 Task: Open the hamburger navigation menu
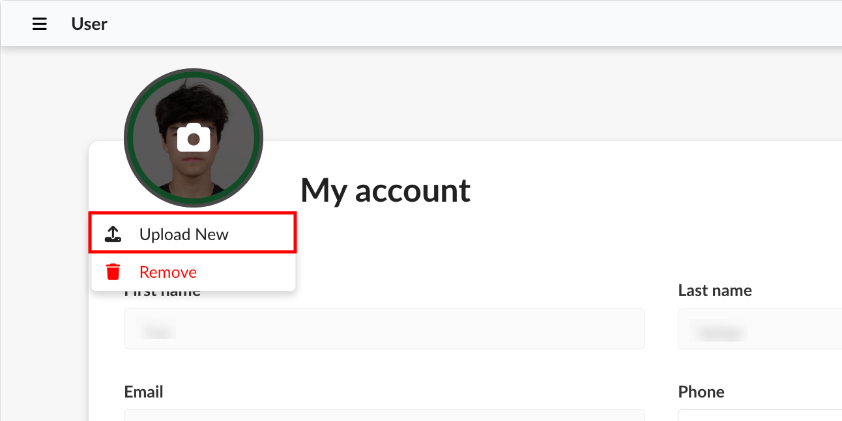pyautogui.click(x=40, y=24)
